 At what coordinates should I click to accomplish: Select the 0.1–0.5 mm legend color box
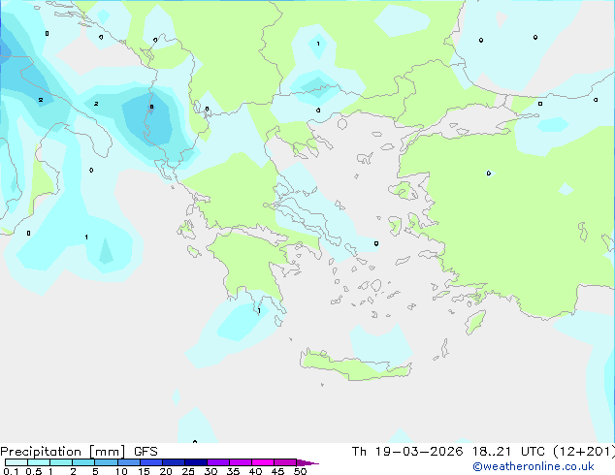tap(16, 462)
